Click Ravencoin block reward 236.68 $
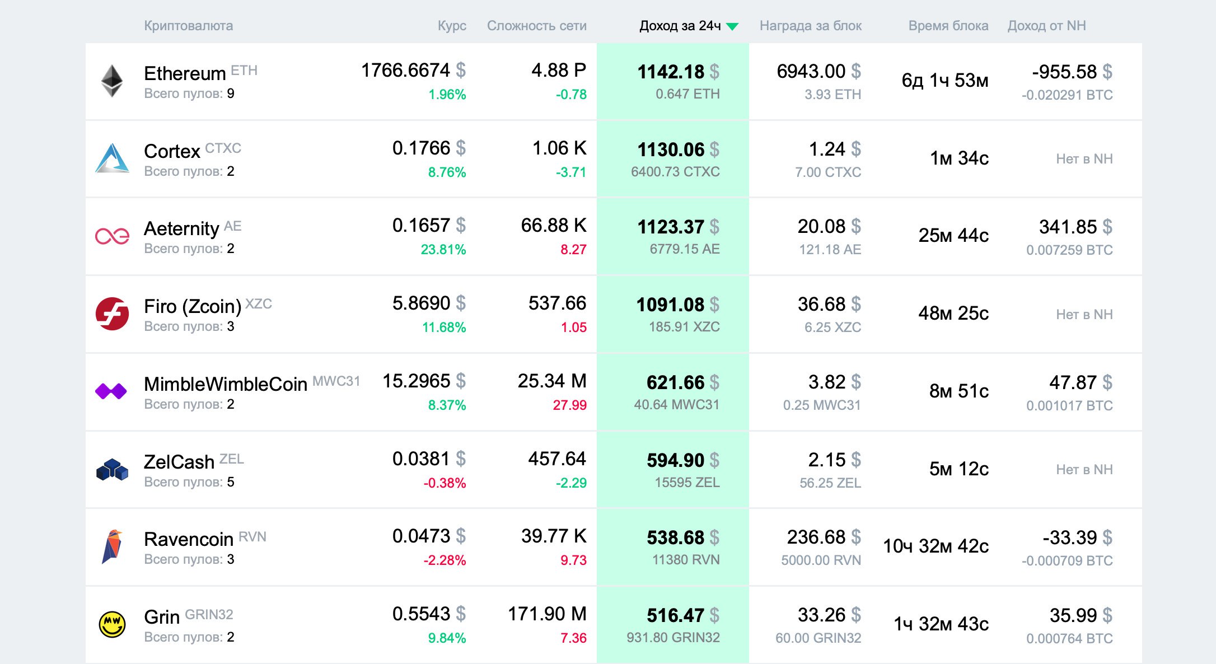Screen dimensions: 1216x664 [824, 537]
